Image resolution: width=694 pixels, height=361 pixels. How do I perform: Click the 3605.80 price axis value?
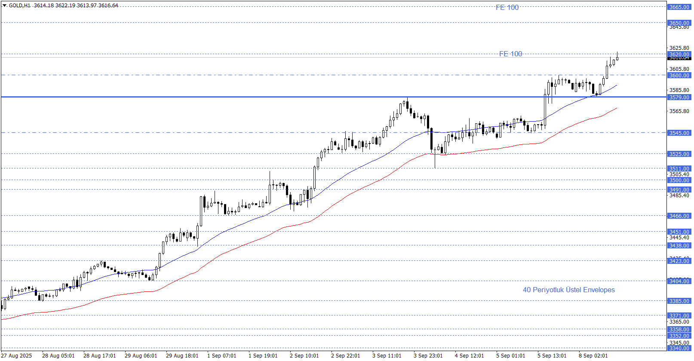[x=679, y=69]
